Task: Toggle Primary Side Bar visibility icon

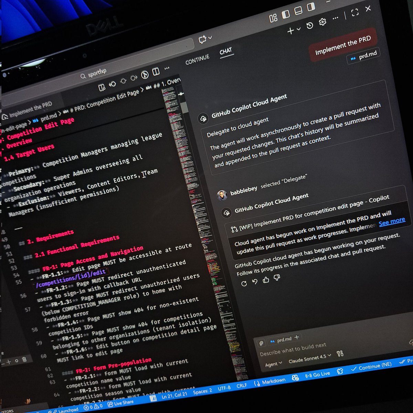Action: pyautogui.click(x=286, y=14)
